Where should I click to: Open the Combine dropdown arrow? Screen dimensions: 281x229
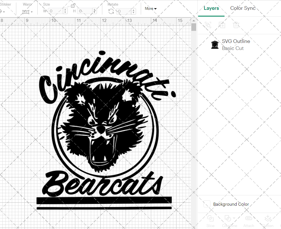tap(234, 218)
